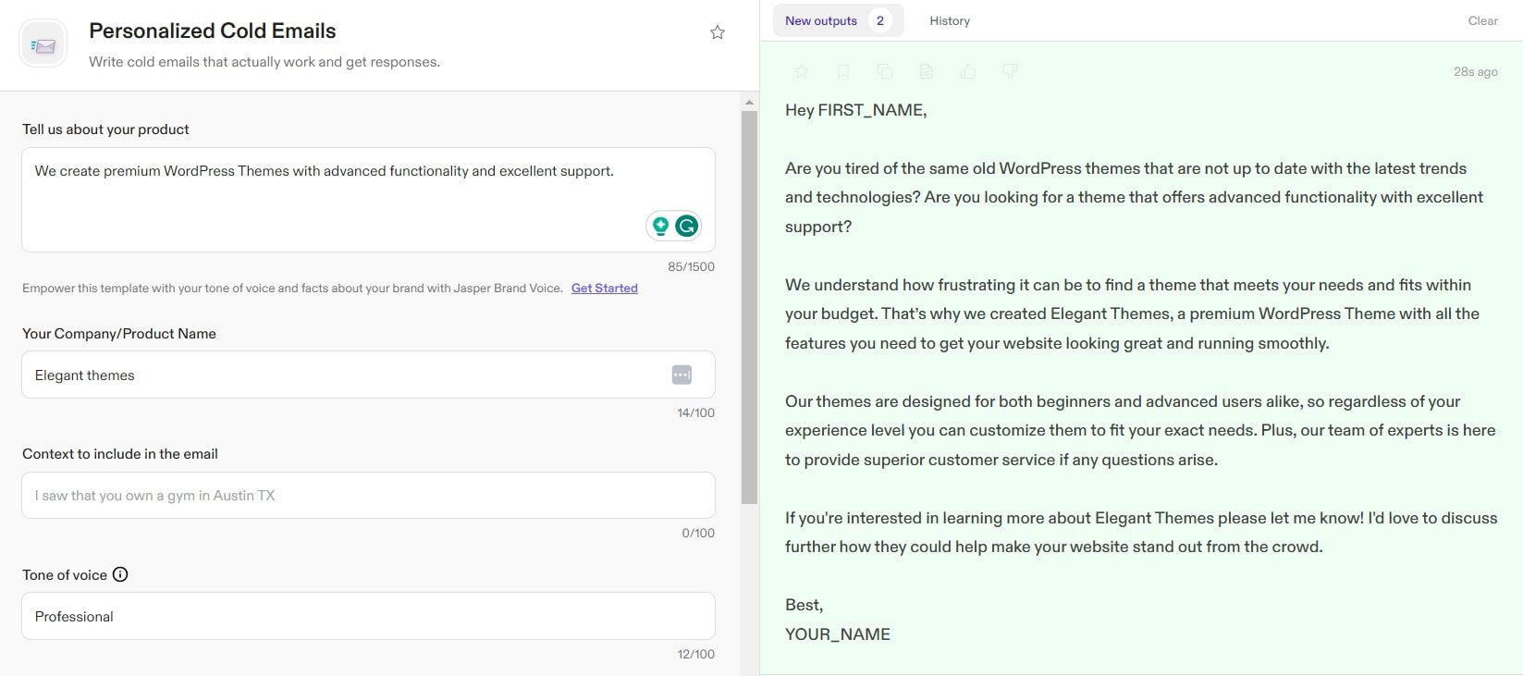Star the generated email output
This screenshot has width=1523, height=676.
[x=802, y=71]
